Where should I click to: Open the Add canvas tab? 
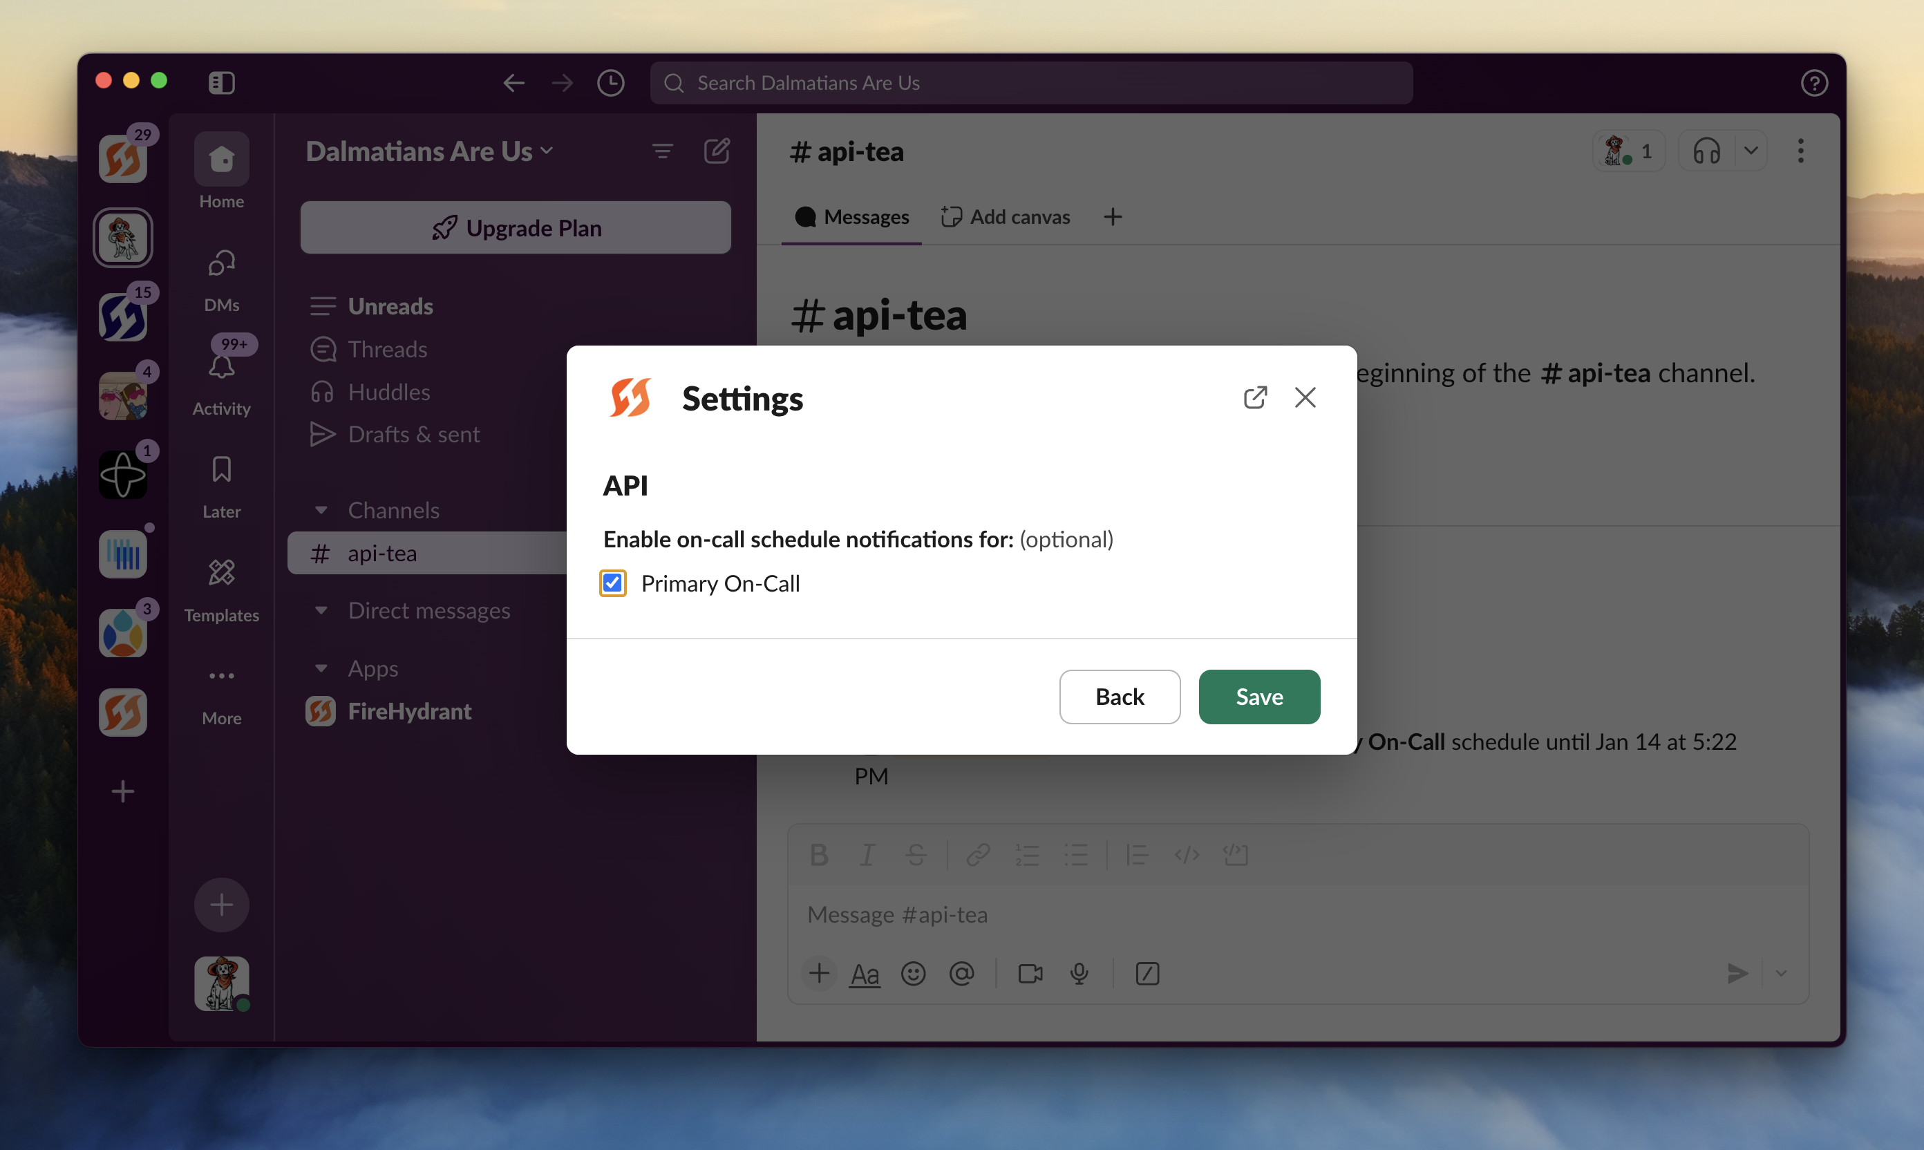pos(1006,217)
